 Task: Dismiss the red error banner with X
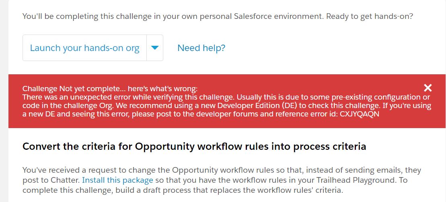tap(428, 88)
